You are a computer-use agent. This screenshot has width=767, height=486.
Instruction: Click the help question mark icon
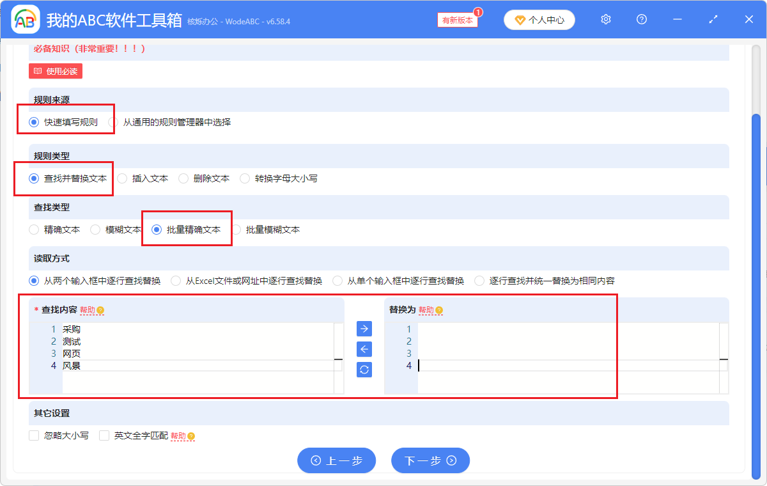pyautogui.click(x=641, y=19)
